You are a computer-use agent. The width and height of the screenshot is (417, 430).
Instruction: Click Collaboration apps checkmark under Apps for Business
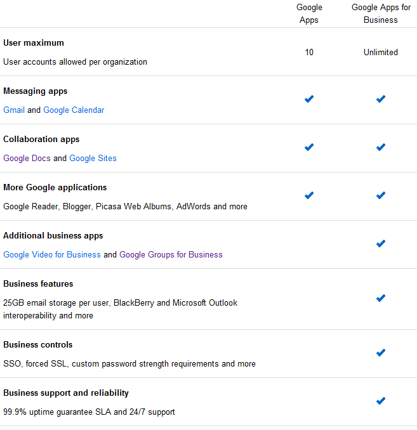point(381,147)
